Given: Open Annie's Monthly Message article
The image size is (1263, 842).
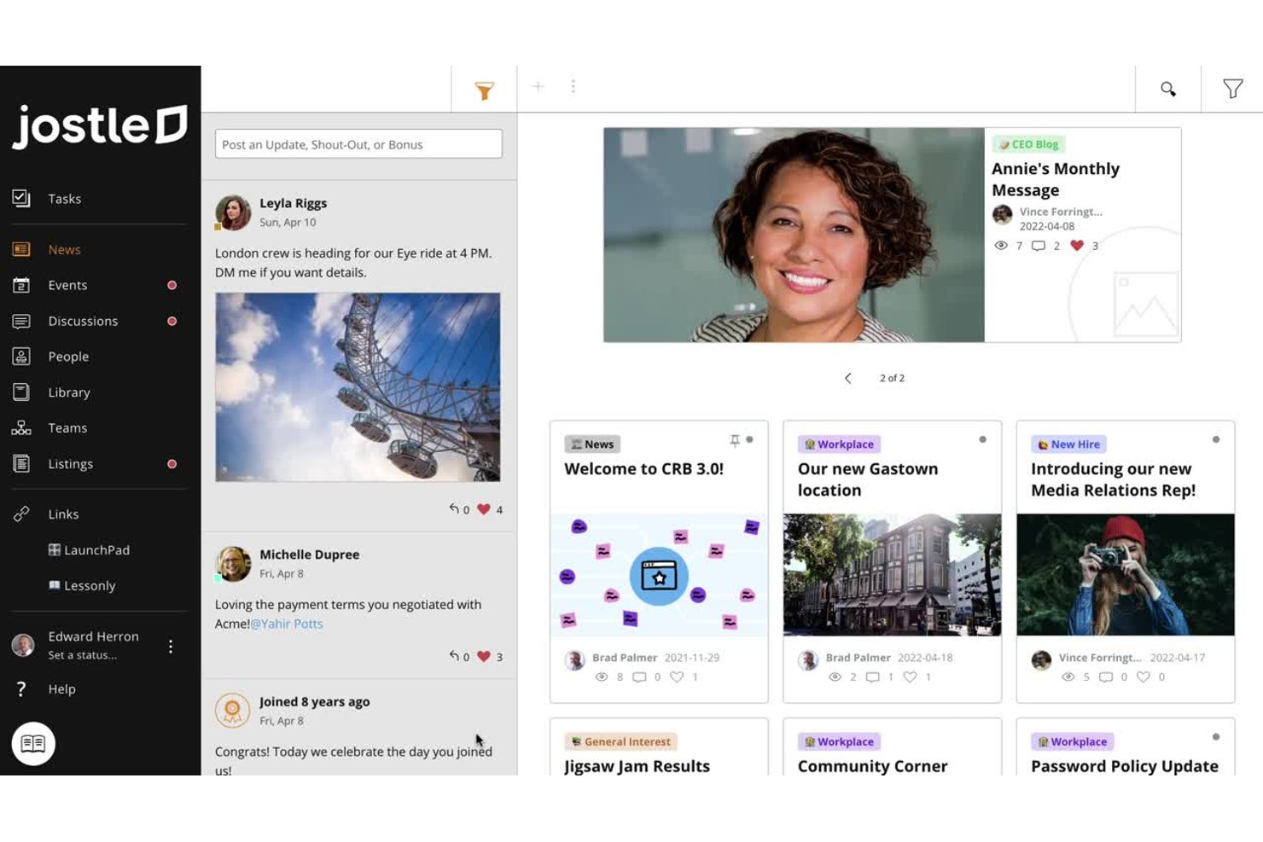Looking at the screenshot, I should 1056,179.
